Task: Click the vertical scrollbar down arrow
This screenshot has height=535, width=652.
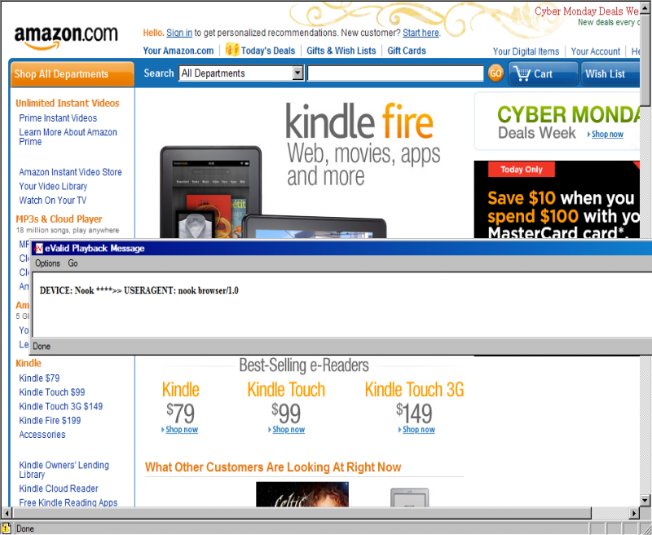Action: [645, 500]
